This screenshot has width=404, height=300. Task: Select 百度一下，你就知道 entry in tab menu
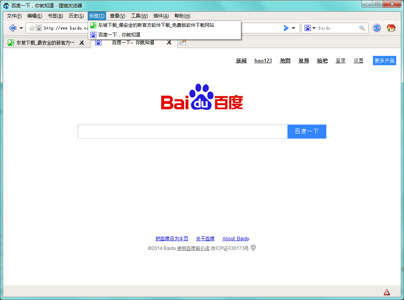click(x=164, y=35)
